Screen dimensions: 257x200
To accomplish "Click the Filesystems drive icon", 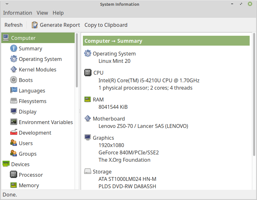I will [14, 101].
